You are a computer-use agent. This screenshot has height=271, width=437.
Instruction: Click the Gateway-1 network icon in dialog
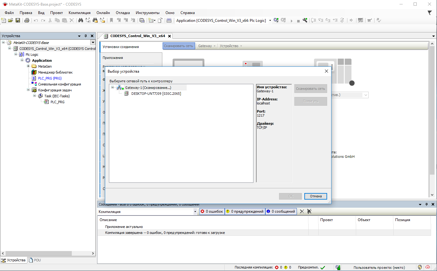tap(120, 88)
